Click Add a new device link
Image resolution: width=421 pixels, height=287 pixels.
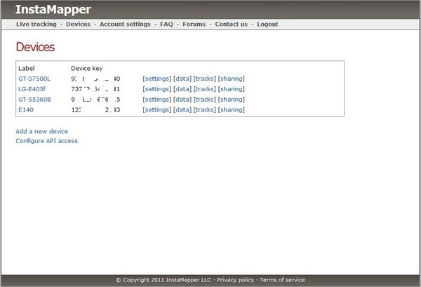pyautogui.click(x=41, y=131)
